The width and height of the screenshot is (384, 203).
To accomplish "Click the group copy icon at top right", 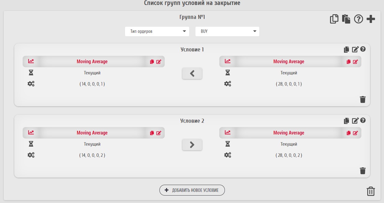I will tap(334, 19).
